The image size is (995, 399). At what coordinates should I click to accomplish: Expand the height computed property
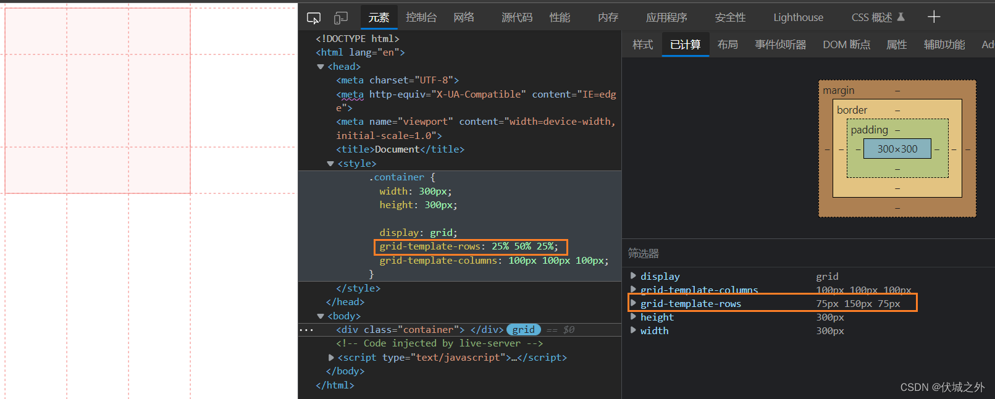(x=633, y=316)
